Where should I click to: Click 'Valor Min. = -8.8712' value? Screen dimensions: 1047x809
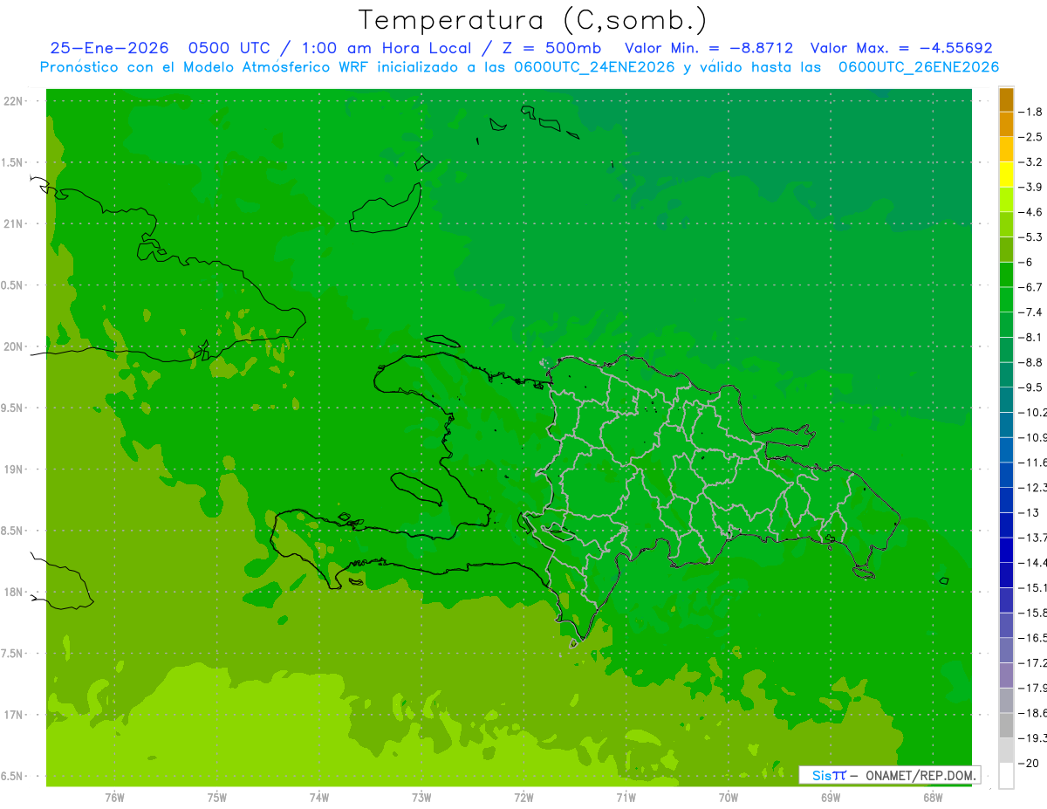click(x=709, y=49)
